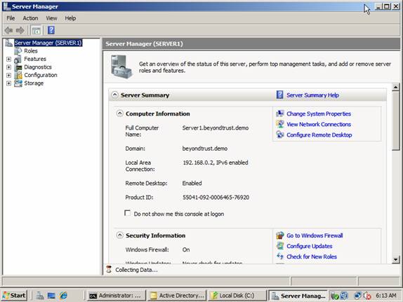This screenshot has width=403, height=302.
Task: Select the Roles tree item label
Action: (31, 51)
